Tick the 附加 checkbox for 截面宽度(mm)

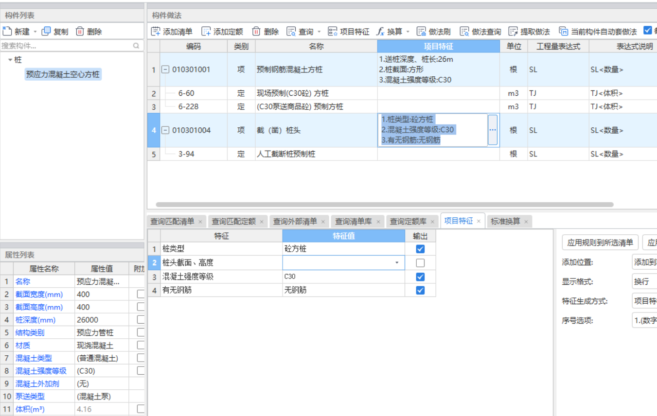coord(141,294)
